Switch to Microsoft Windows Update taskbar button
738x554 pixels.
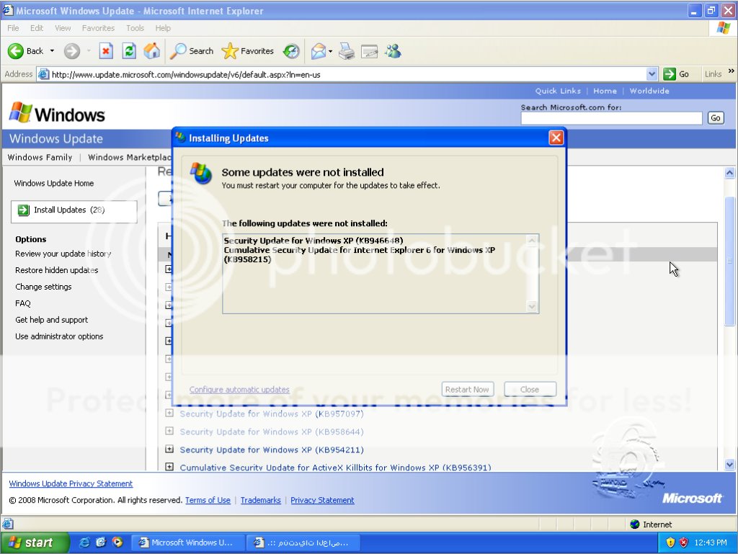(187, 542)
